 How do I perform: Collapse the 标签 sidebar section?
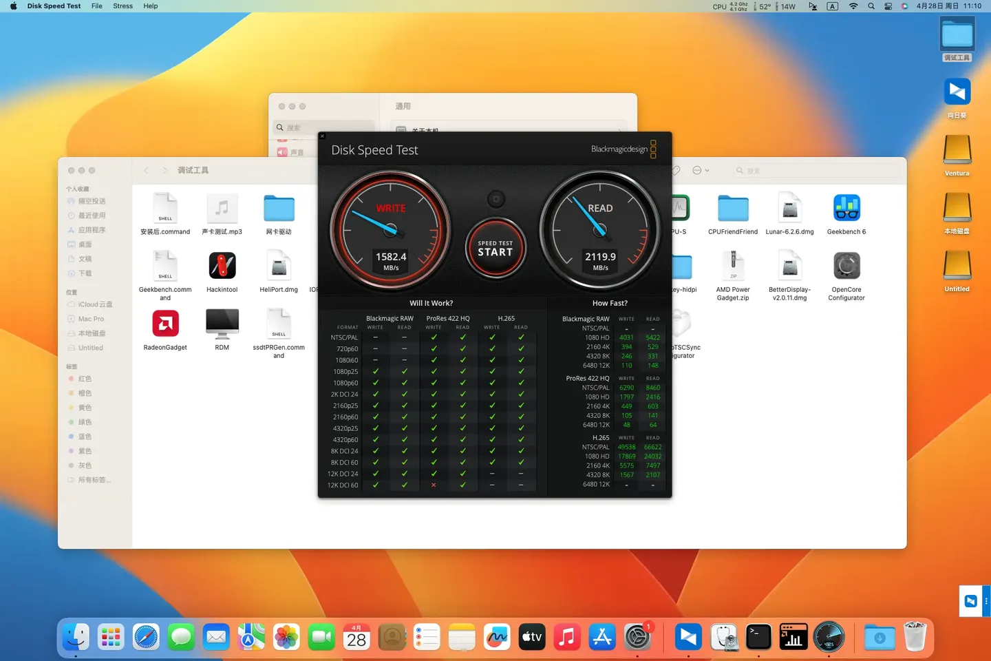click(x=72, y=366)
